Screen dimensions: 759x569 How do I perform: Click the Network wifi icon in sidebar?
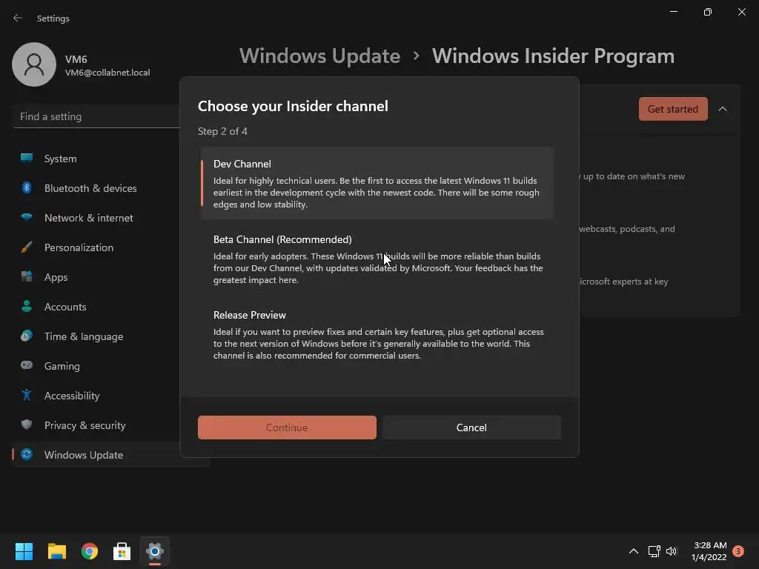(x=27, y=217)
